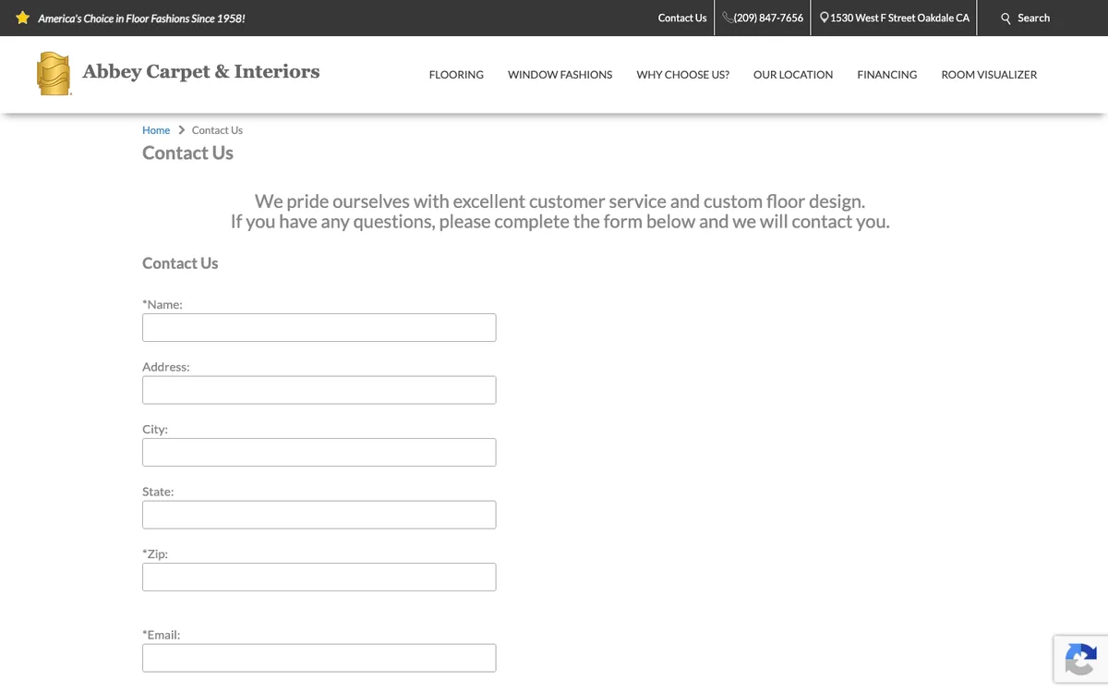1108x693 pixels.
Task: Focus the Email input field
Action: tap(319, 658)
